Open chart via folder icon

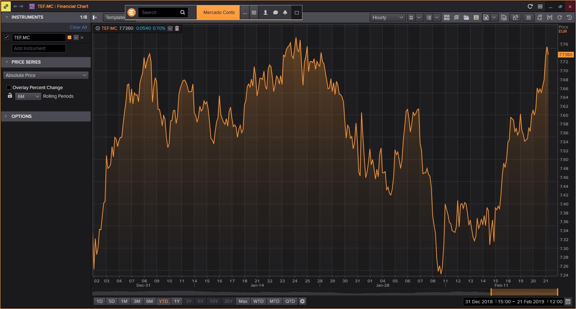(466, 17)
